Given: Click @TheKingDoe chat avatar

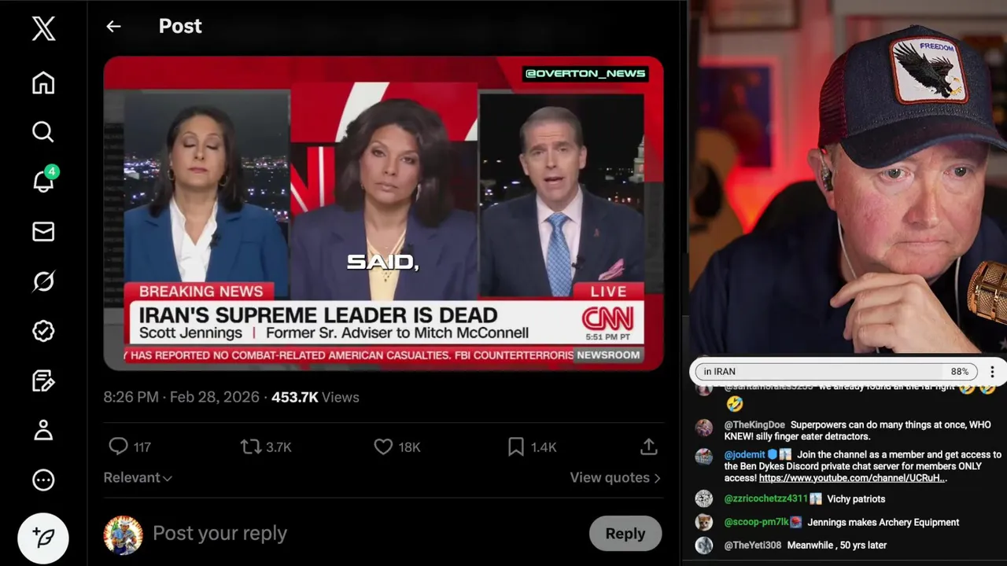Looking at the screenshot, I should pyautogui.click(x=704, y=428).
